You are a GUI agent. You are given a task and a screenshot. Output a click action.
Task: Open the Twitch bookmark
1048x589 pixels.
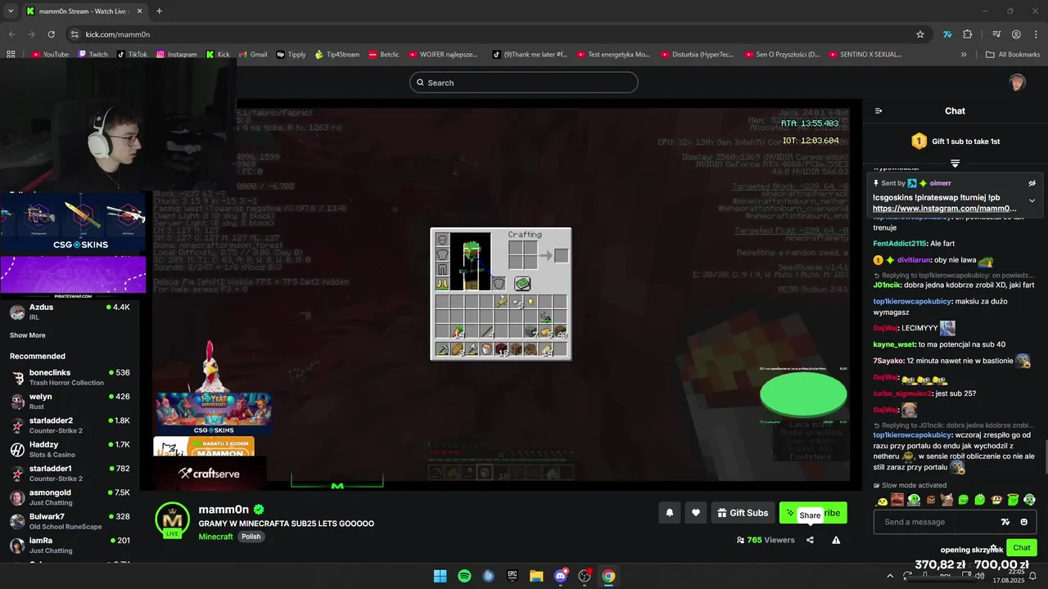(x=93, y=55)
